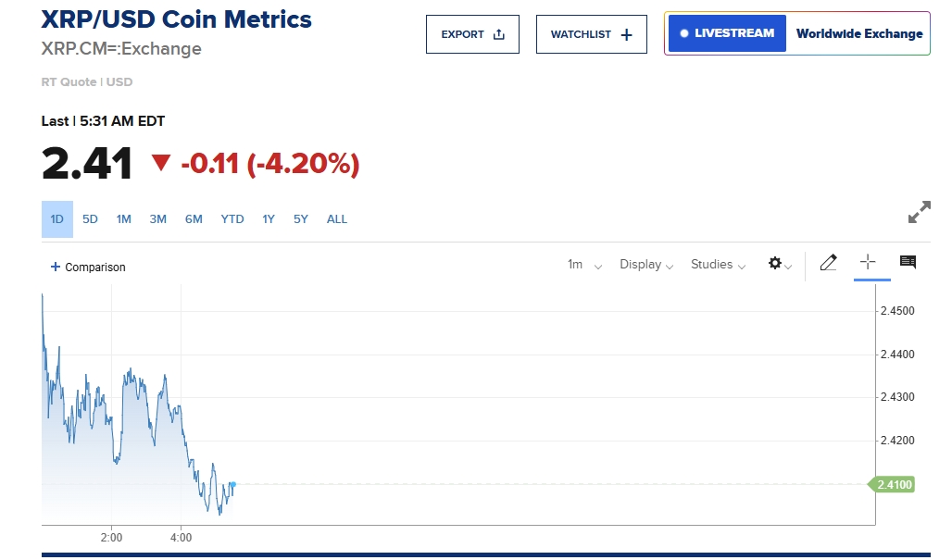Open the chart comments icon
This screenshot has width=952, height=560.
[908, 263]
